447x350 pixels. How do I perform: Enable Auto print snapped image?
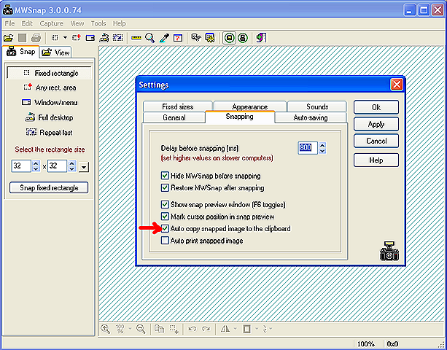(165, 241)
